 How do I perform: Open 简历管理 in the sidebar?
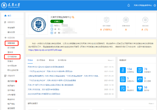pyautogui.click(x=11, y=81)
